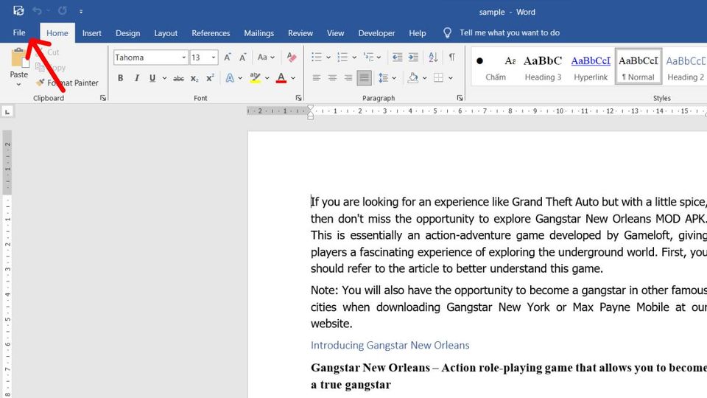Image resolution: width=707 pixels, height=398 pixels.
Task: Click the Paste clipboard icon
Action: point(18,57)
